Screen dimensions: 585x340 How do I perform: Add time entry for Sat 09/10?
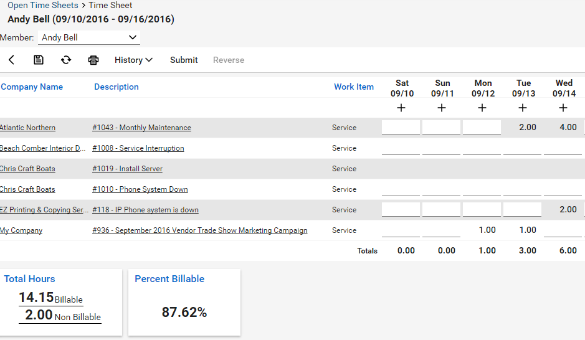tap(401, 108)
